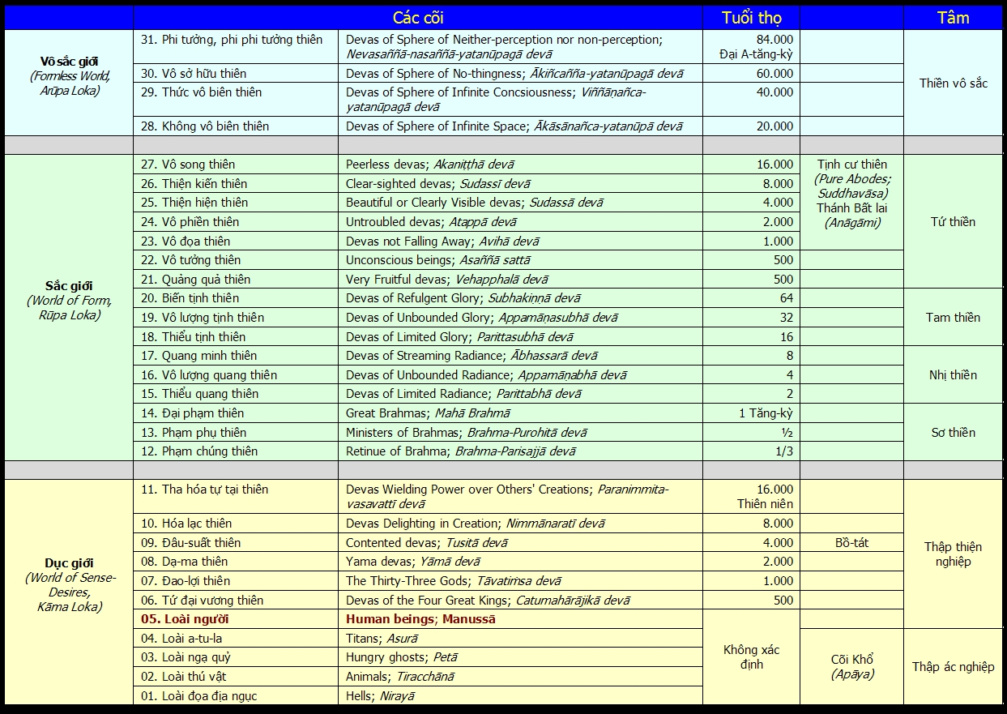Select the "Vô sắc giới" Formless World cell
The image size is (1007, 714).
coord(69,76)
